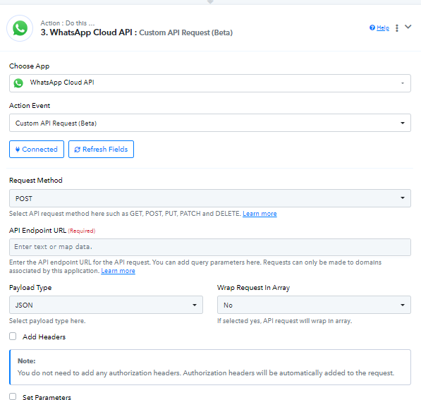This screenshot has height=400, width=421.
Task: Open Learn more link for request method
Action: click(260, 214)
